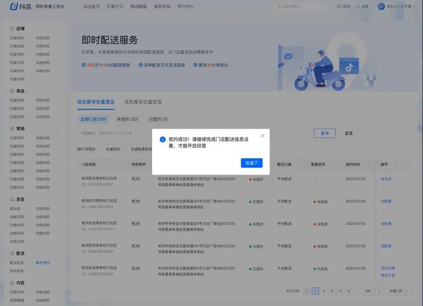Image resolution: width=423 pixels, height=306 pixels.
Task: Go to page 4
Action: 340,291
